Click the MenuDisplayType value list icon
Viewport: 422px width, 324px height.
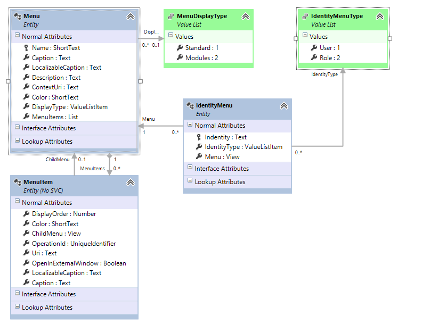coord(171,16)
